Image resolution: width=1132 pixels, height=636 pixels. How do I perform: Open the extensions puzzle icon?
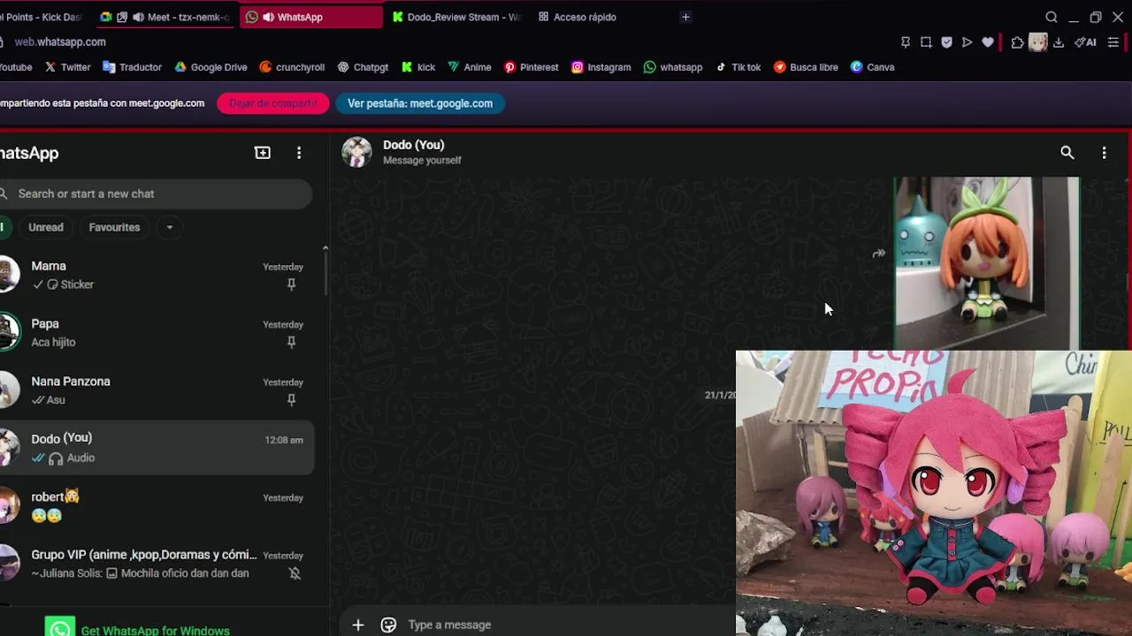(1017, 42)
